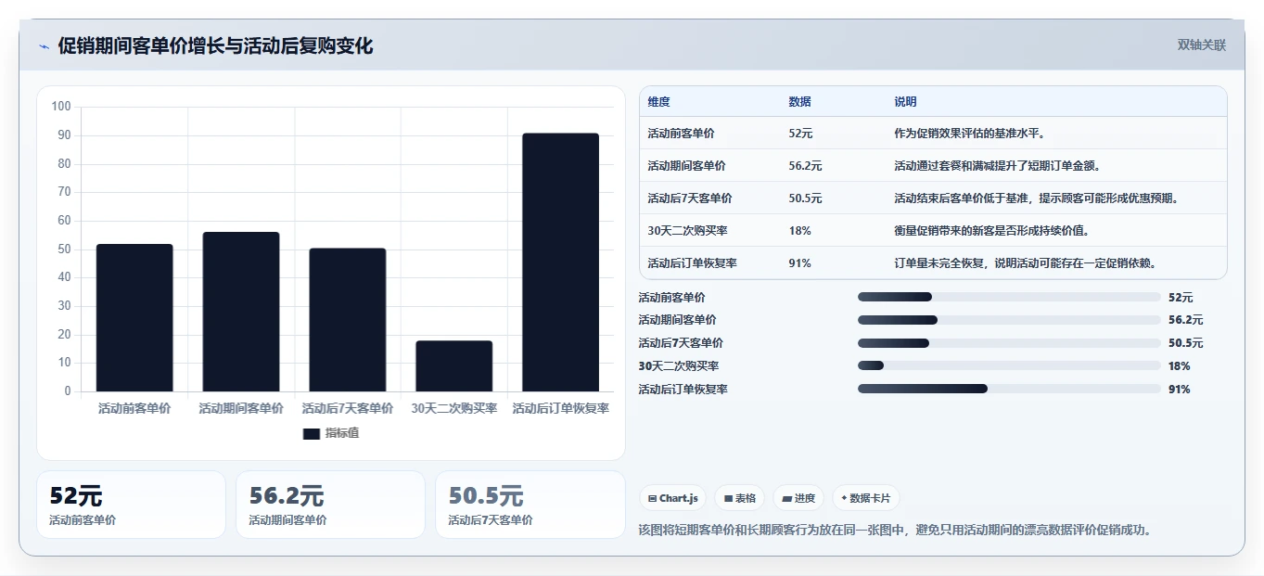Select the 活动后订单恢复率 bar in chart
This screenshot has height=576, width=1264.
tap(560, 262)
